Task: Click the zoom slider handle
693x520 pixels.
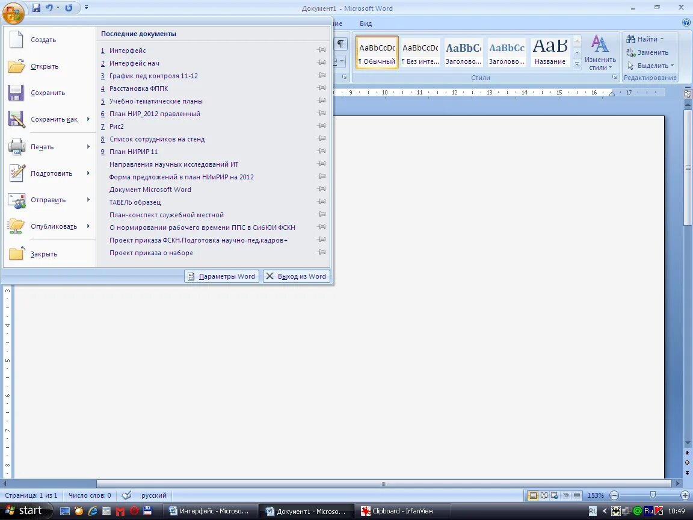Action: 653,495
